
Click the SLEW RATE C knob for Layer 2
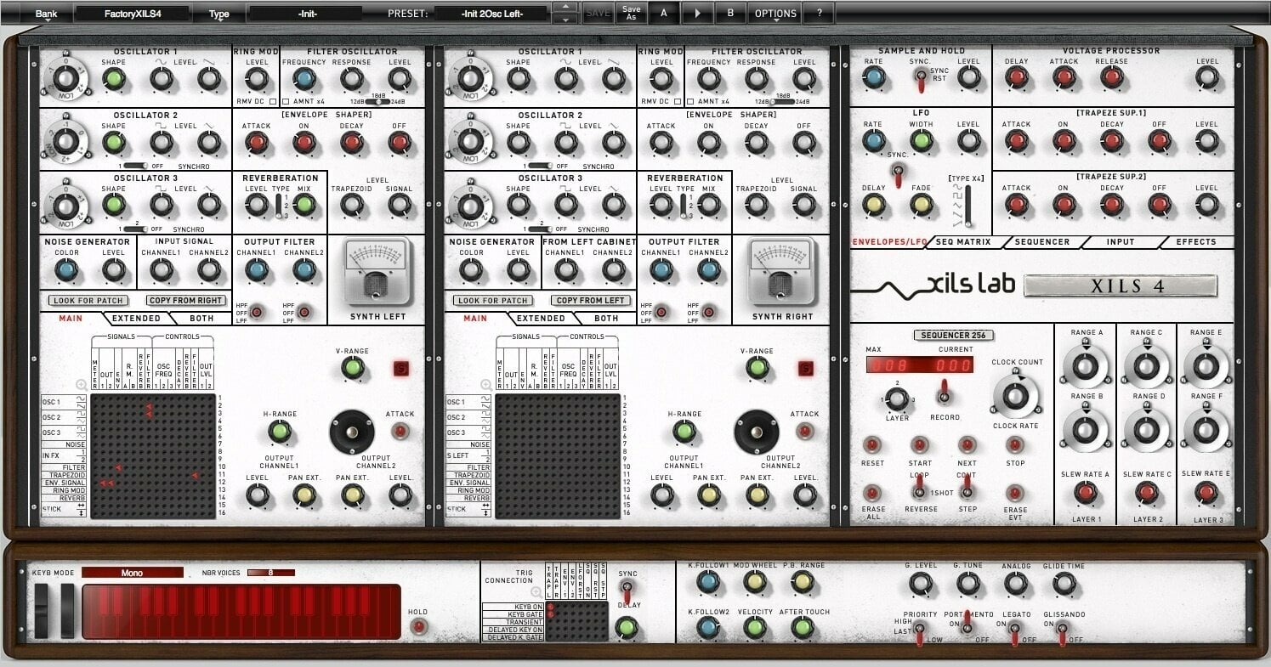click(1146, 491)
